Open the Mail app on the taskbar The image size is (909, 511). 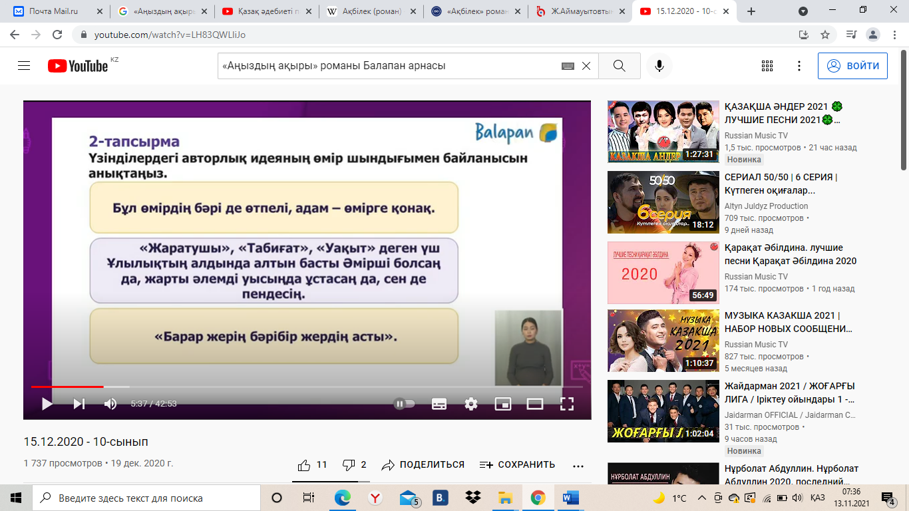(409, 498)
